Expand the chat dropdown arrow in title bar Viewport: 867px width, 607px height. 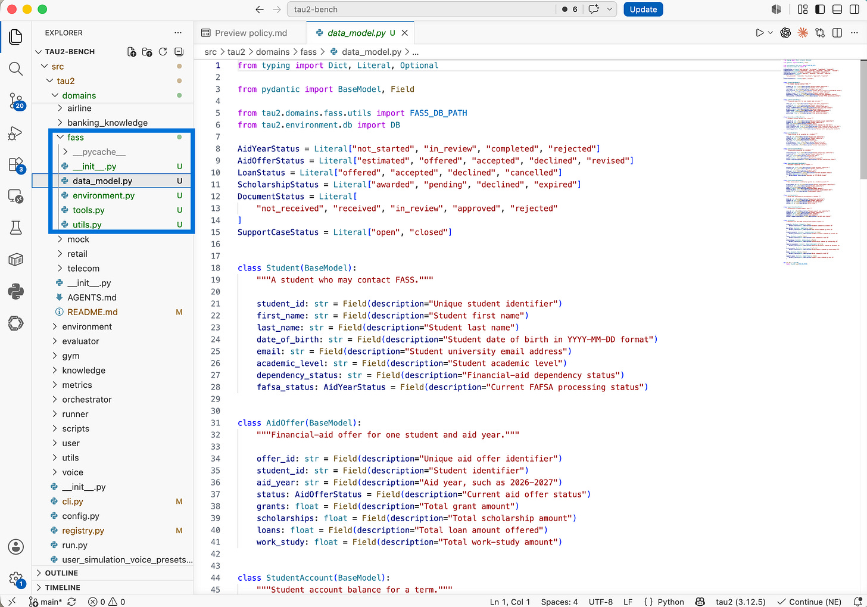click(609, 10)
